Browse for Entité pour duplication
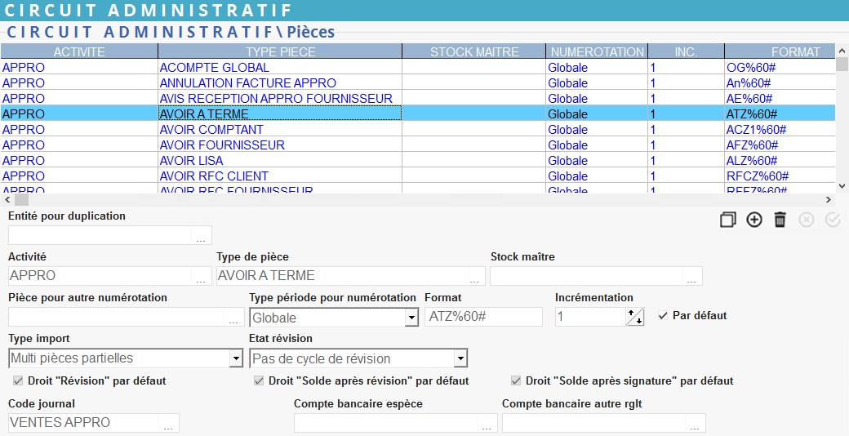Image resolution: width=849 pixels, height=436 pixels. 202,236
